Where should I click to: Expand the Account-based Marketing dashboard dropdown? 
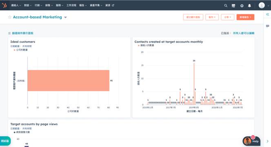(65, 17)
